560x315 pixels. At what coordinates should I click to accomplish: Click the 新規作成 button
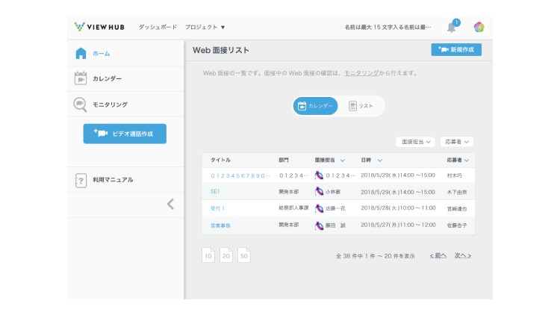(x=456, y=49)
